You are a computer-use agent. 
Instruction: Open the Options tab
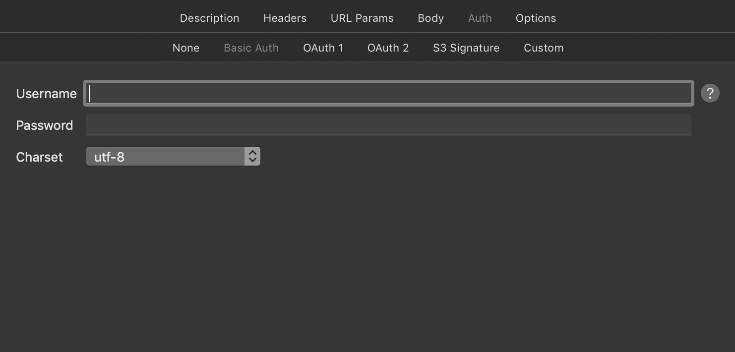(x=536, y=18)
